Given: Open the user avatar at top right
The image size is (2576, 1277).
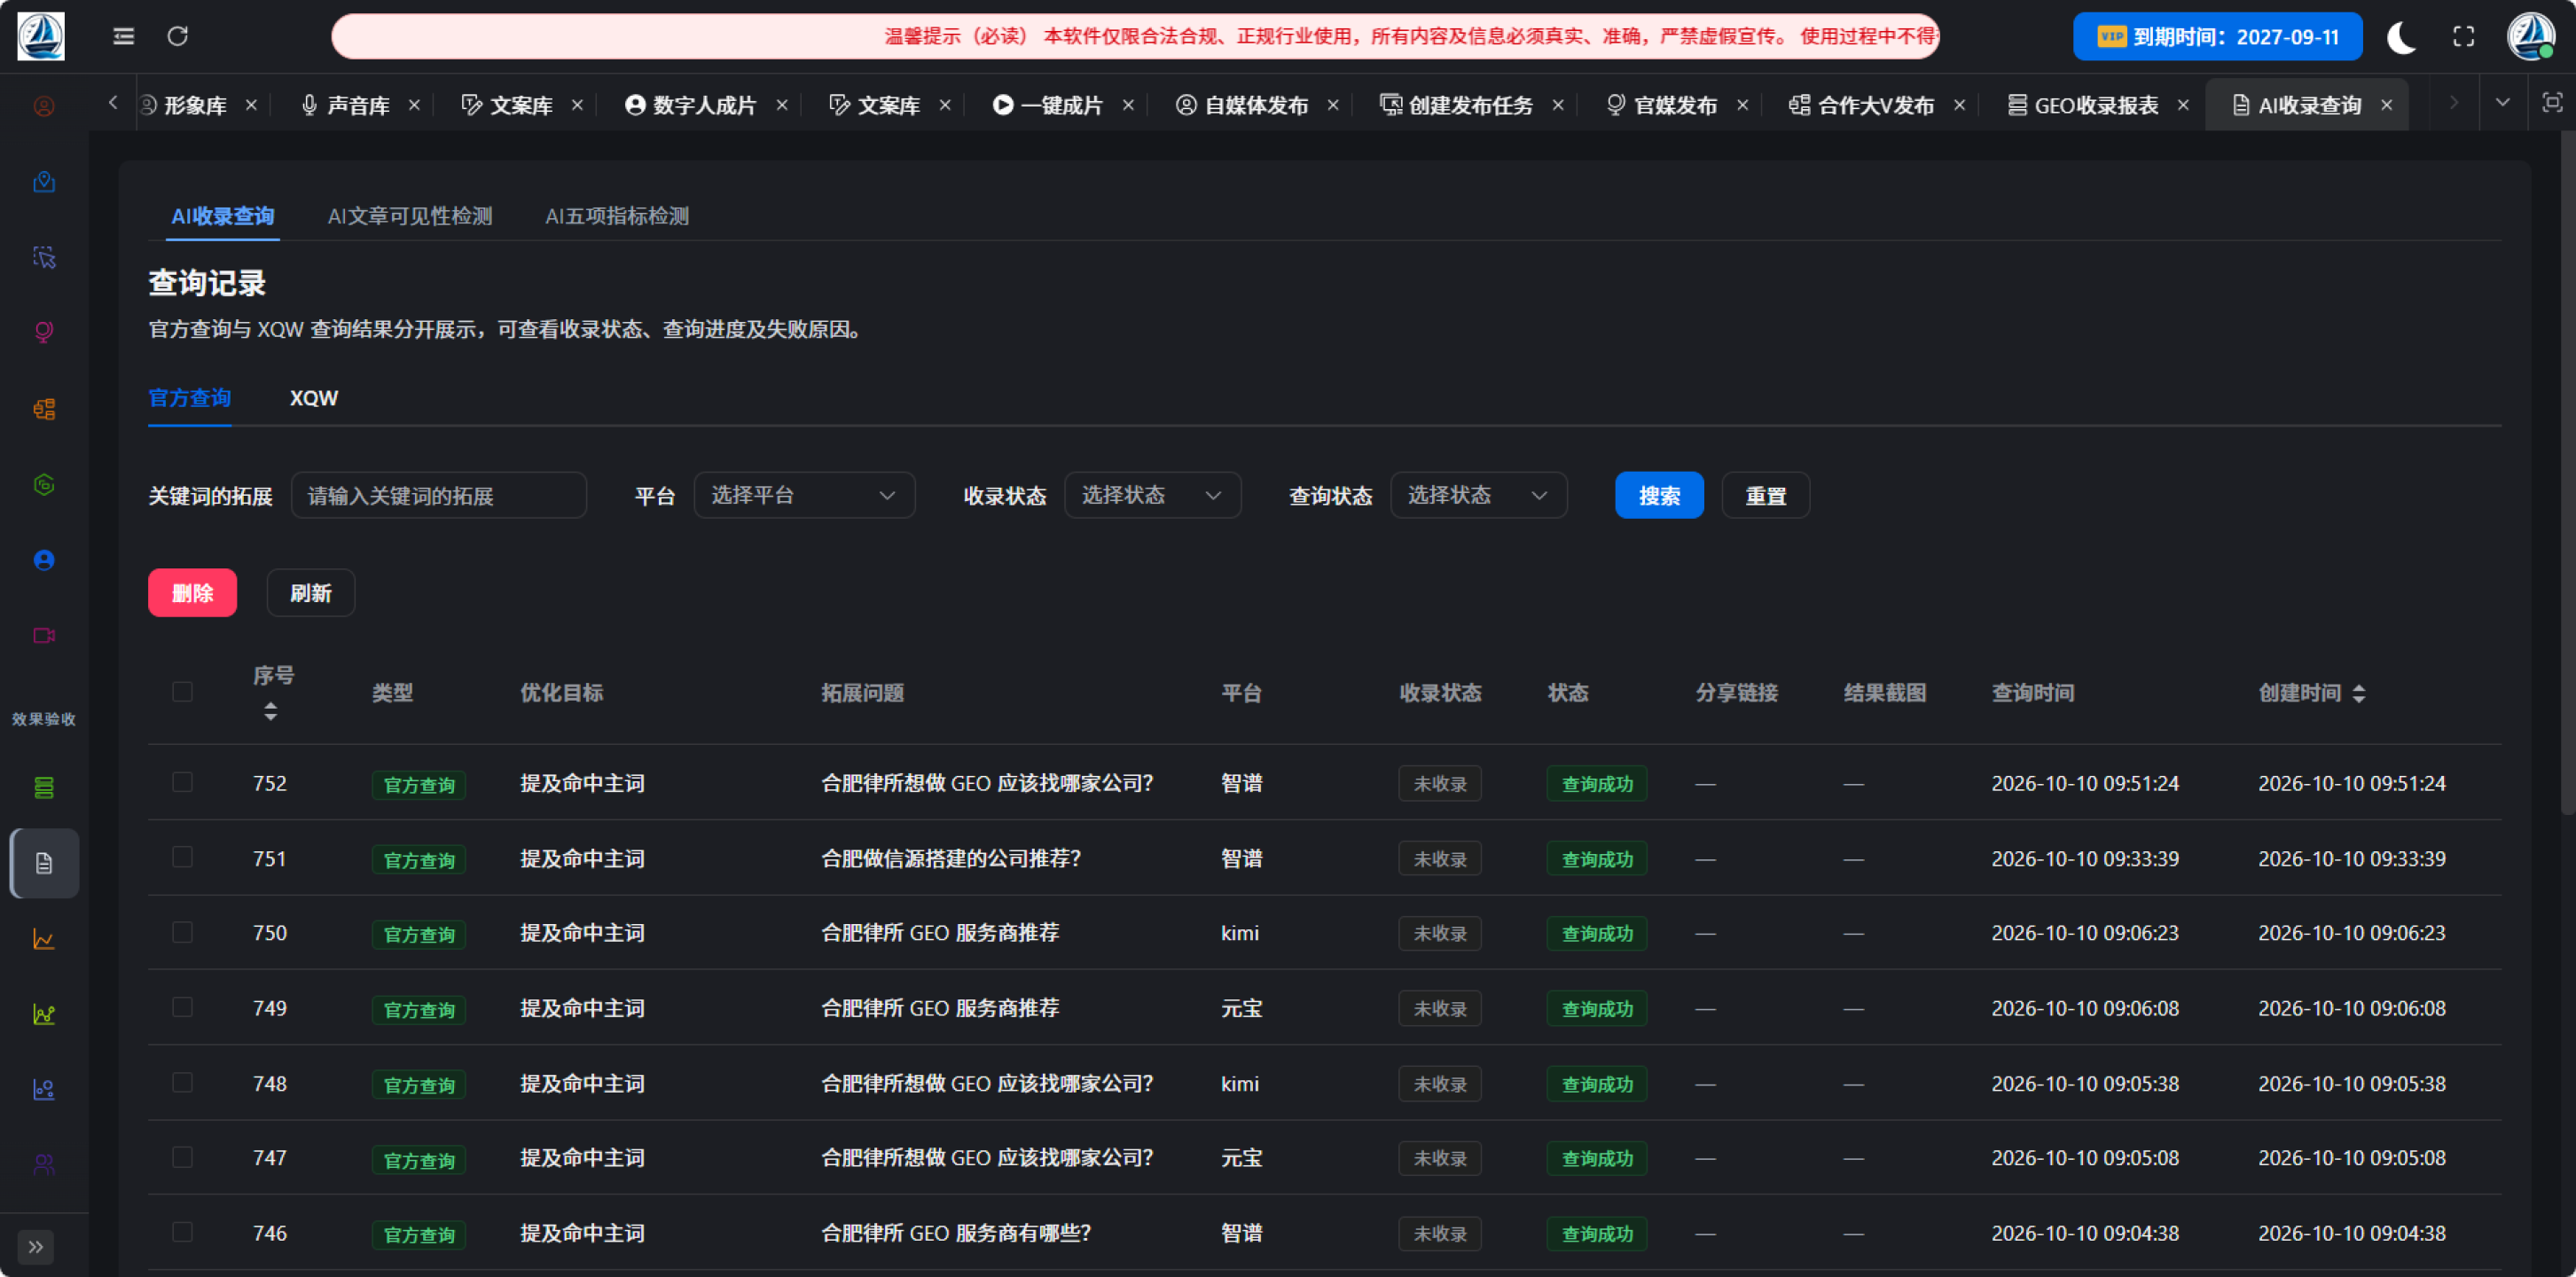Looking at the screenshot, I should 2531,36.
